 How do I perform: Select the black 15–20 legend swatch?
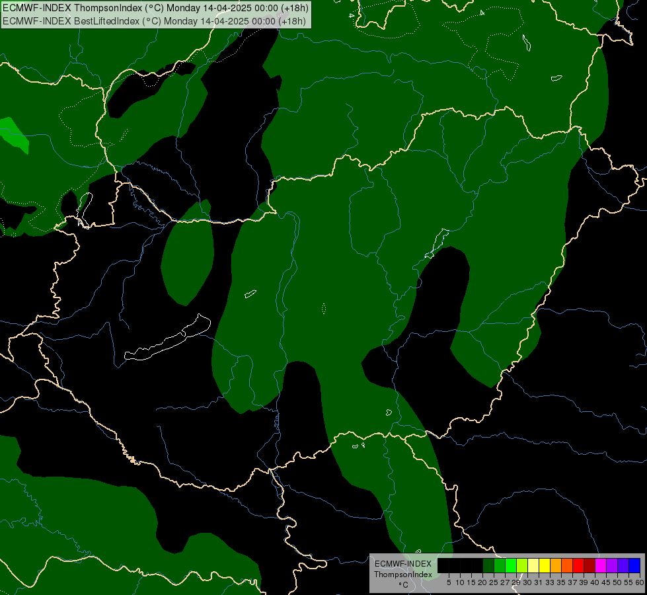[x=477, y=565]
